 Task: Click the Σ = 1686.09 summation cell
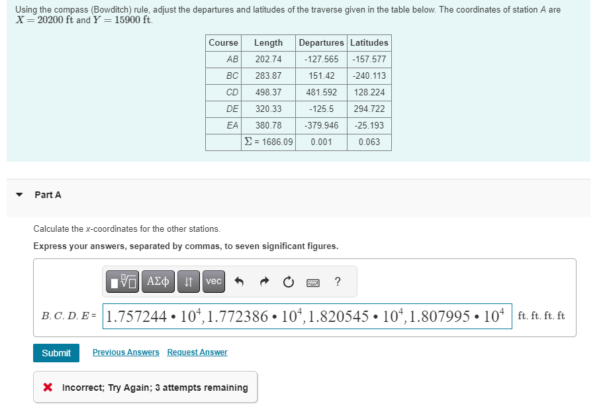click(267, 142)
